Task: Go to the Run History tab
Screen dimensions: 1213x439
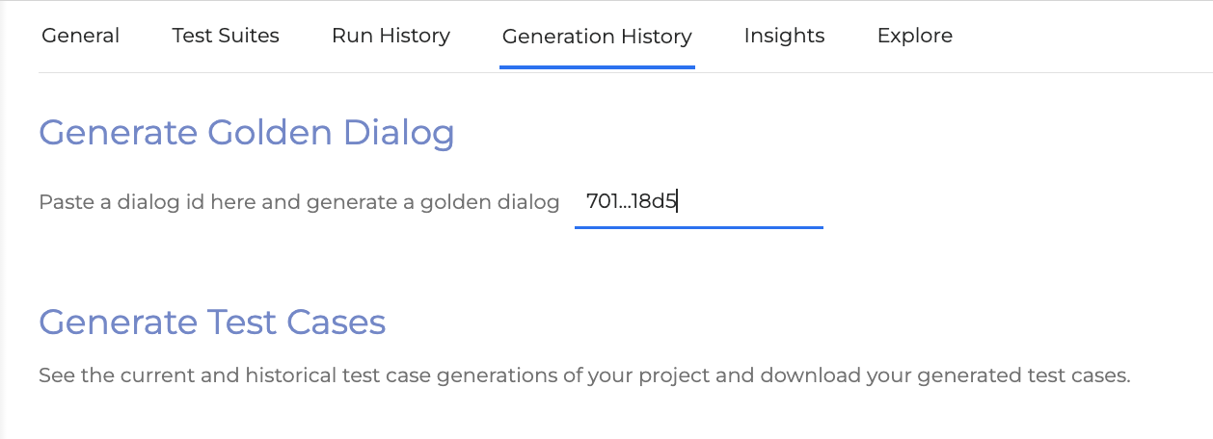Action: [391, 37]
